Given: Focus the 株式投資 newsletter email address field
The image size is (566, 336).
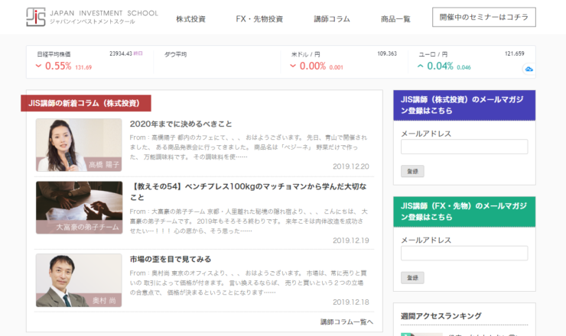Looking at the screenshot, I should tap(464, 147).
